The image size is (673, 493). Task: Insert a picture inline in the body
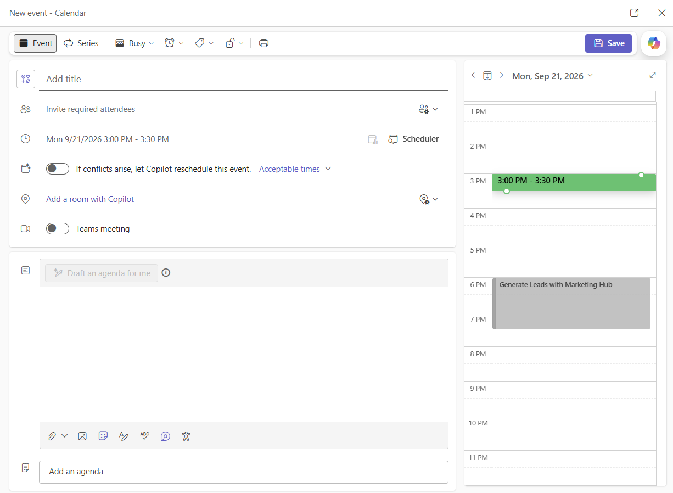tap(82, 436)
